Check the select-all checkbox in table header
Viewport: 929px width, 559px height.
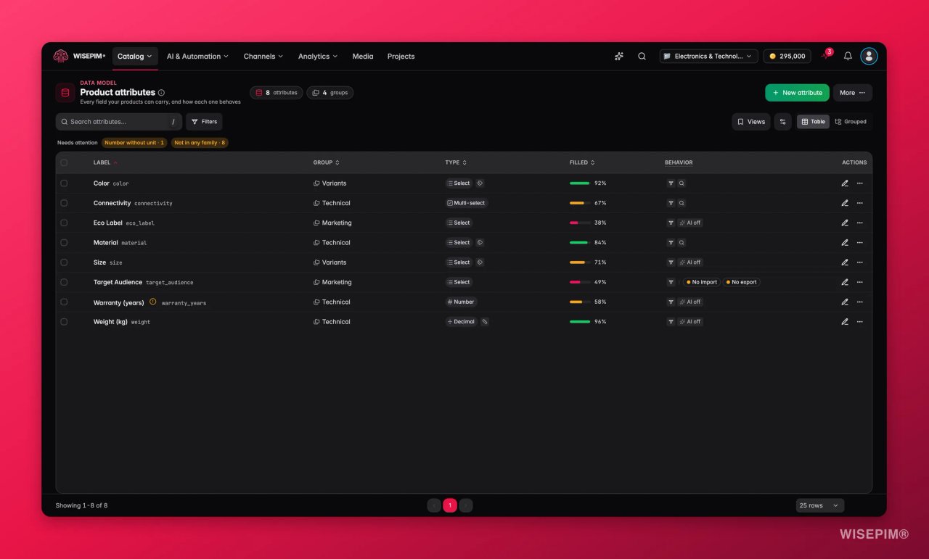tap(64, 162)
